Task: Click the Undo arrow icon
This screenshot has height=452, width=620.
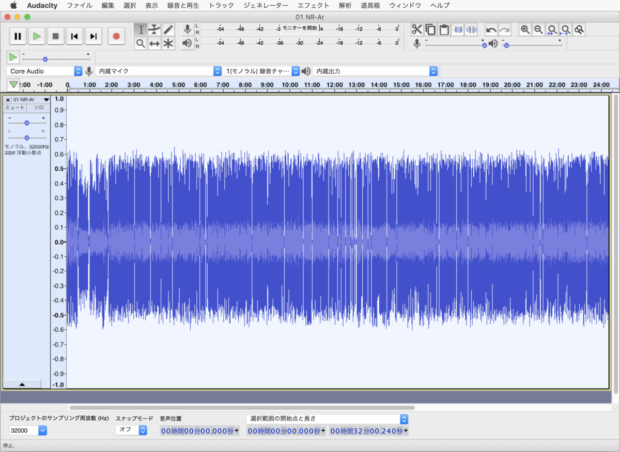Action: click(491, 30)
